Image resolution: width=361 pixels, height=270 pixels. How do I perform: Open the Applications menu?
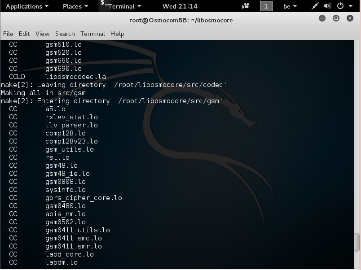[27, 6]
